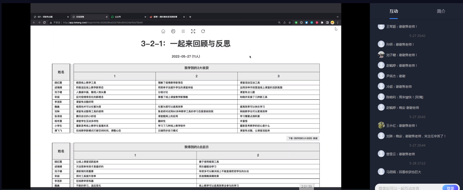Image resolution: width=463 pixels, height=190 pixels.
Task: Open the browser Extensions puzzle icon
Action: 322,23
